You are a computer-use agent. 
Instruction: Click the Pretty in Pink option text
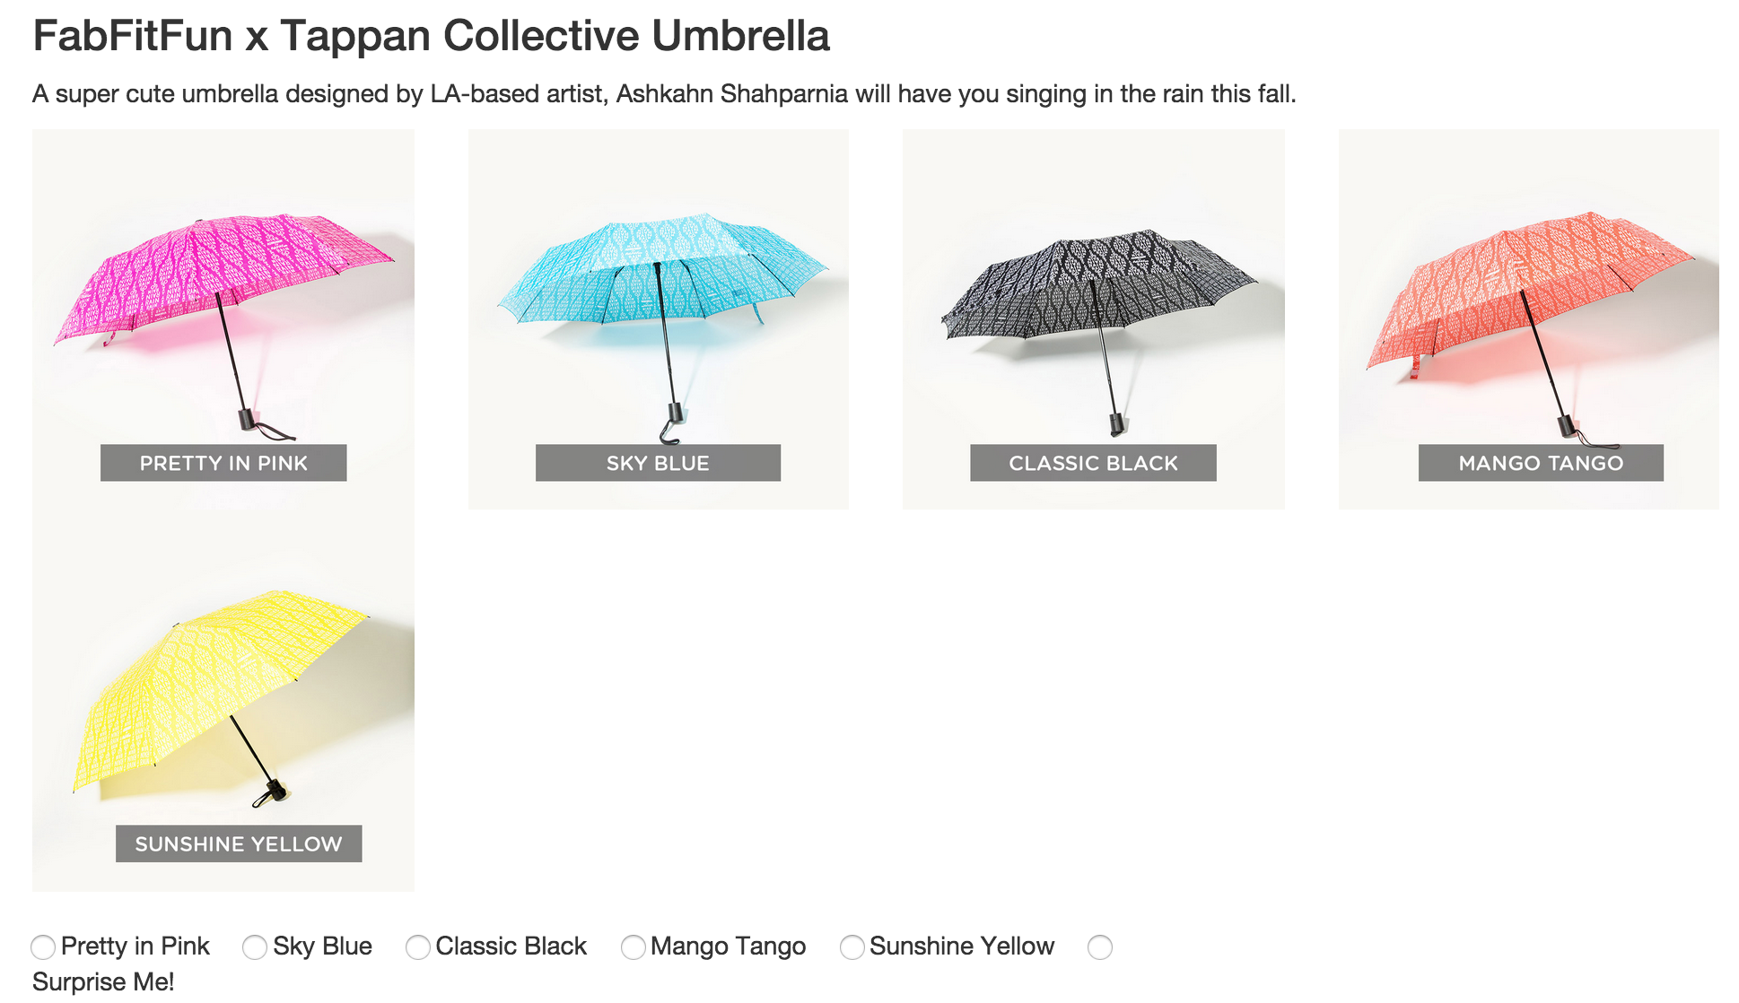click(135, 946)
